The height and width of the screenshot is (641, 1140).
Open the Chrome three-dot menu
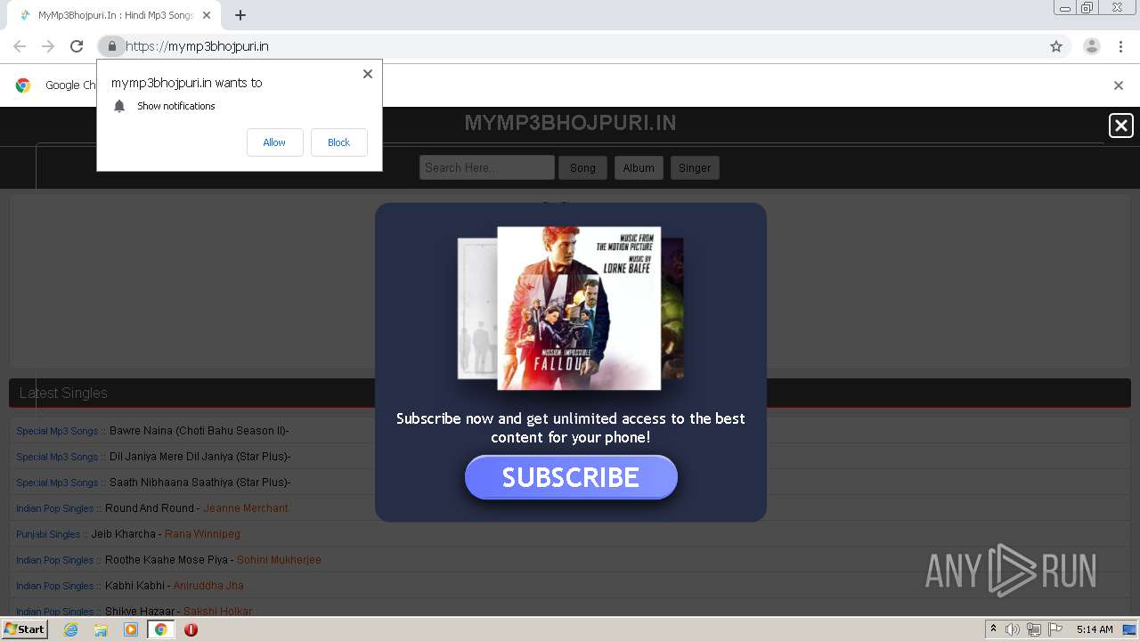[1120, 46]
